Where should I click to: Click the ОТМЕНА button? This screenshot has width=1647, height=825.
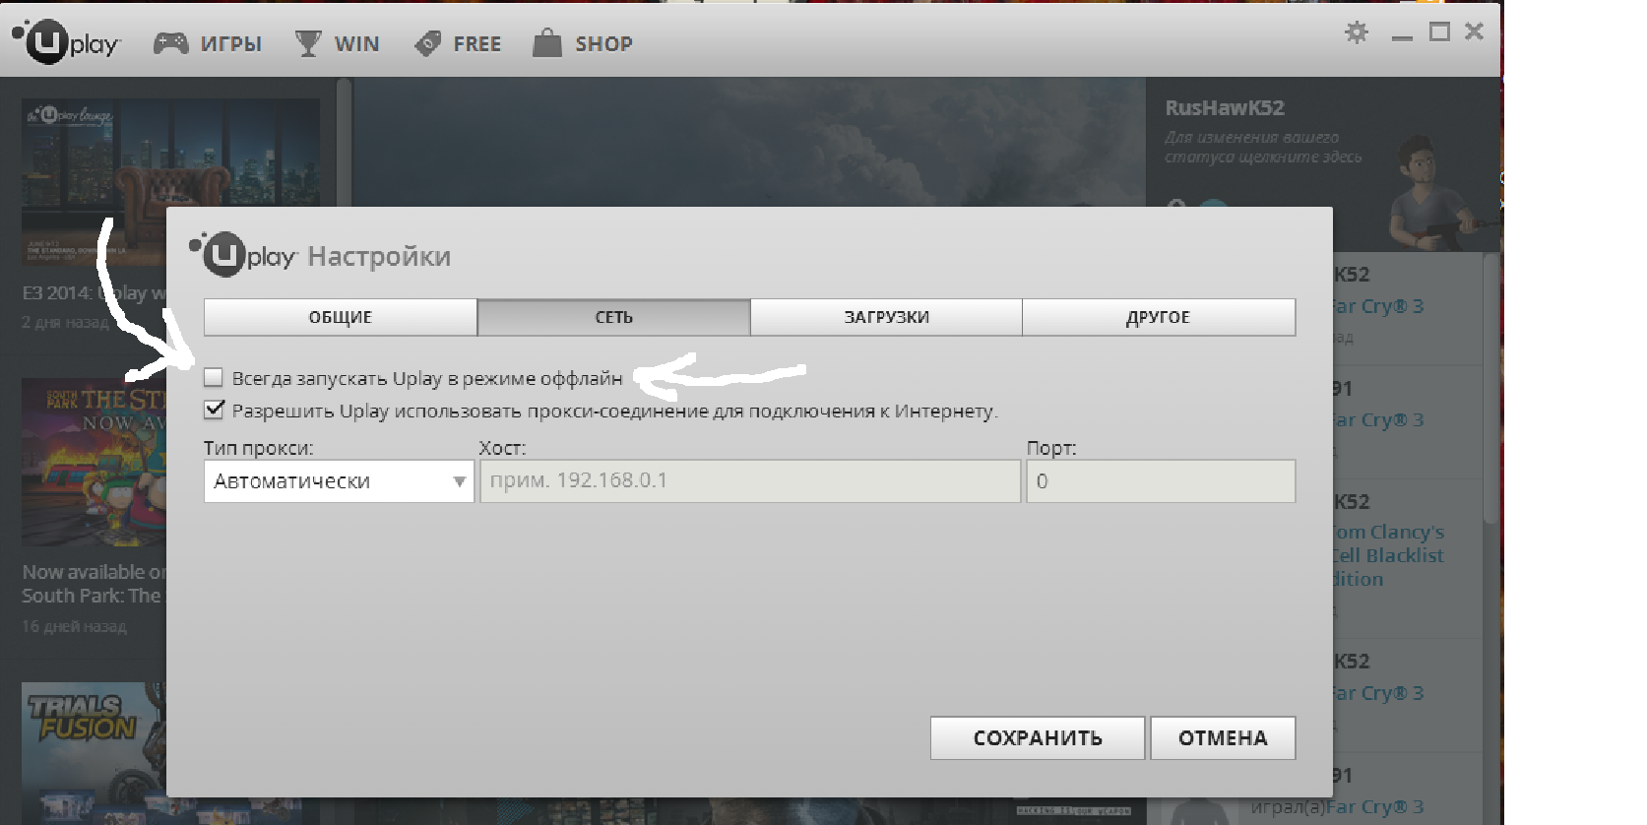[x=1223, y=738]
